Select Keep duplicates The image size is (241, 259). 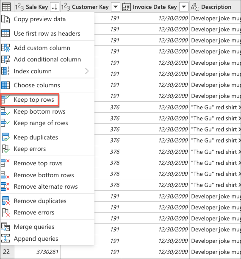(47, 137)
